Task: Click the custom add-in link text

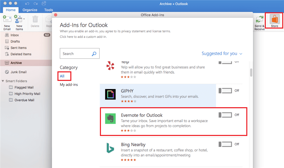Action: coord(83,37)
